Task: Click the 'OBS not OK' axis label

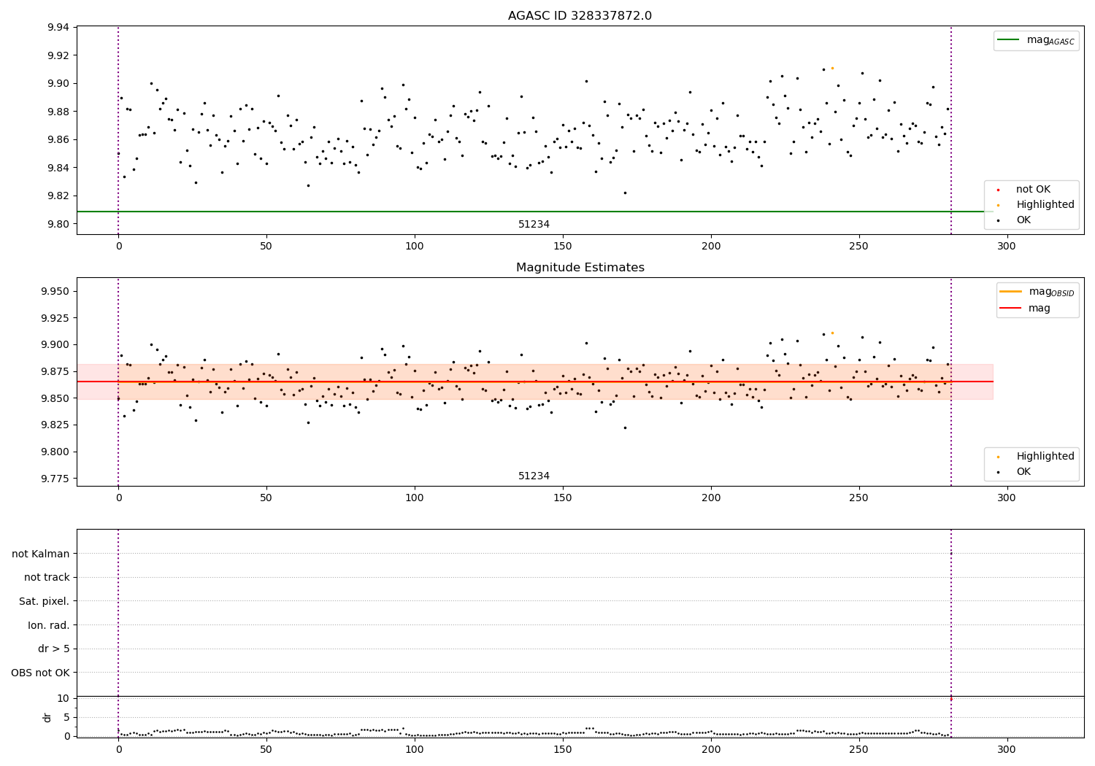Action: [41, 673]
